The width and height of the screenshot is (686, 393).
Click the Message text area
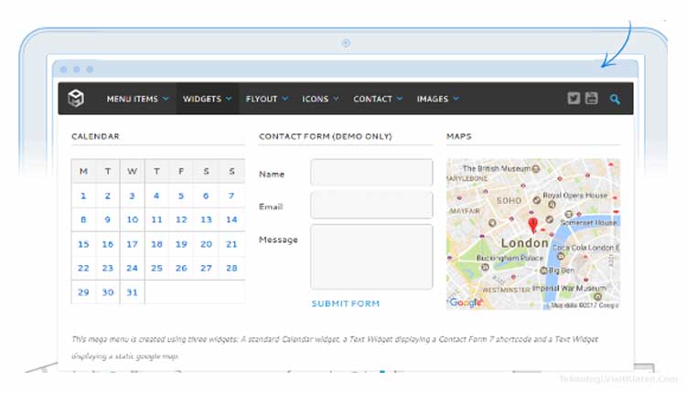coord(371,257)
